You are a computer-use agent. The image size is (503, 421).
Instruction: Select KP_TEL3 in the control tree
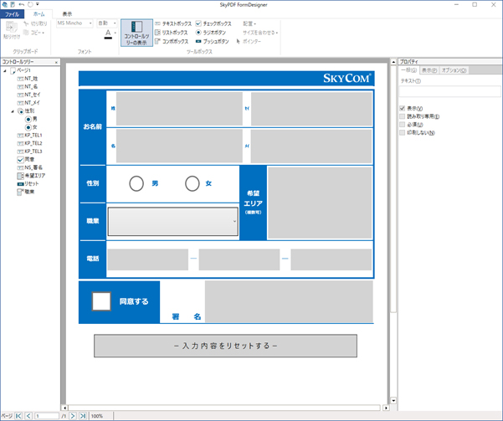click(29, 151)
